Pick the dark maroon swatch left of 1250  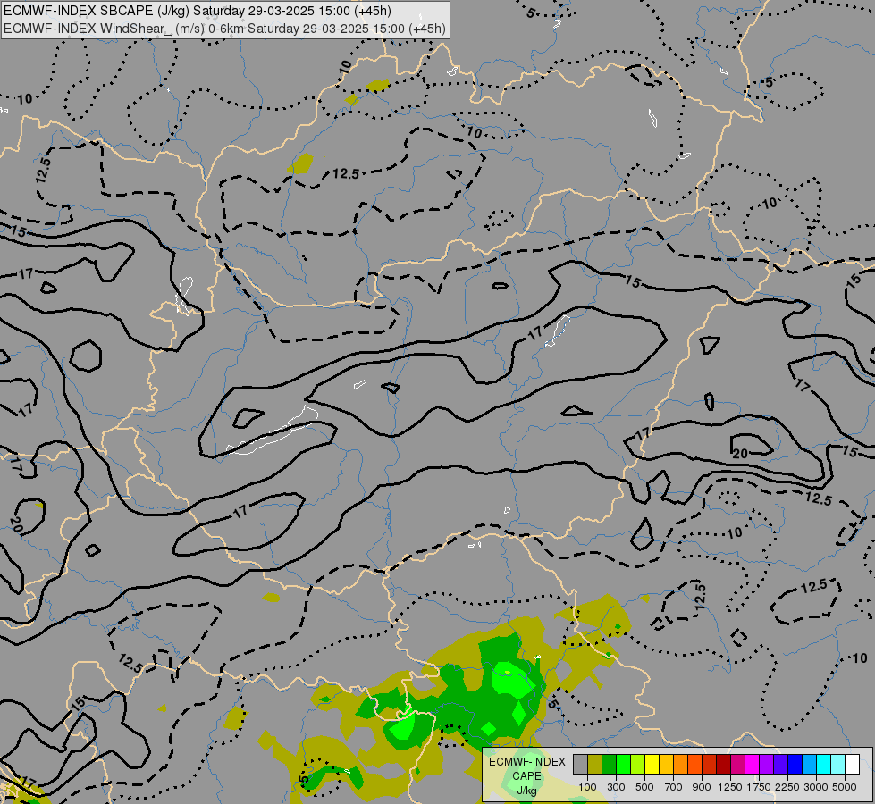tap(724, 764)
